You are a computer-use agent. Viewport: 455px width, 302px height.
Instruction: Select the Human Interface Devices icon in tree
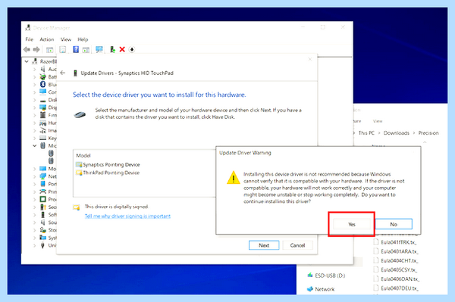point(42,123)
